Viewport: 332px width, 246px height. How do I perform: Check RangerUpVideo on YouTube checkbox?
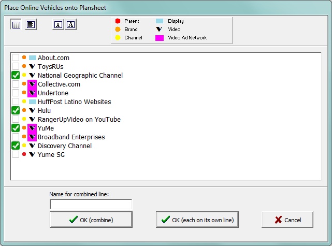(x=16, y=119)
